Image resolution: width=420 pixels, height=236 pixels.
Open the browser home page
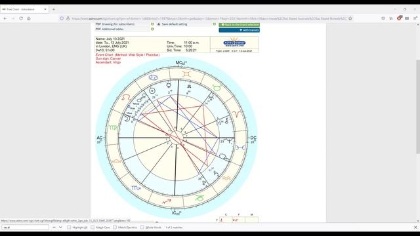(29, 18)
